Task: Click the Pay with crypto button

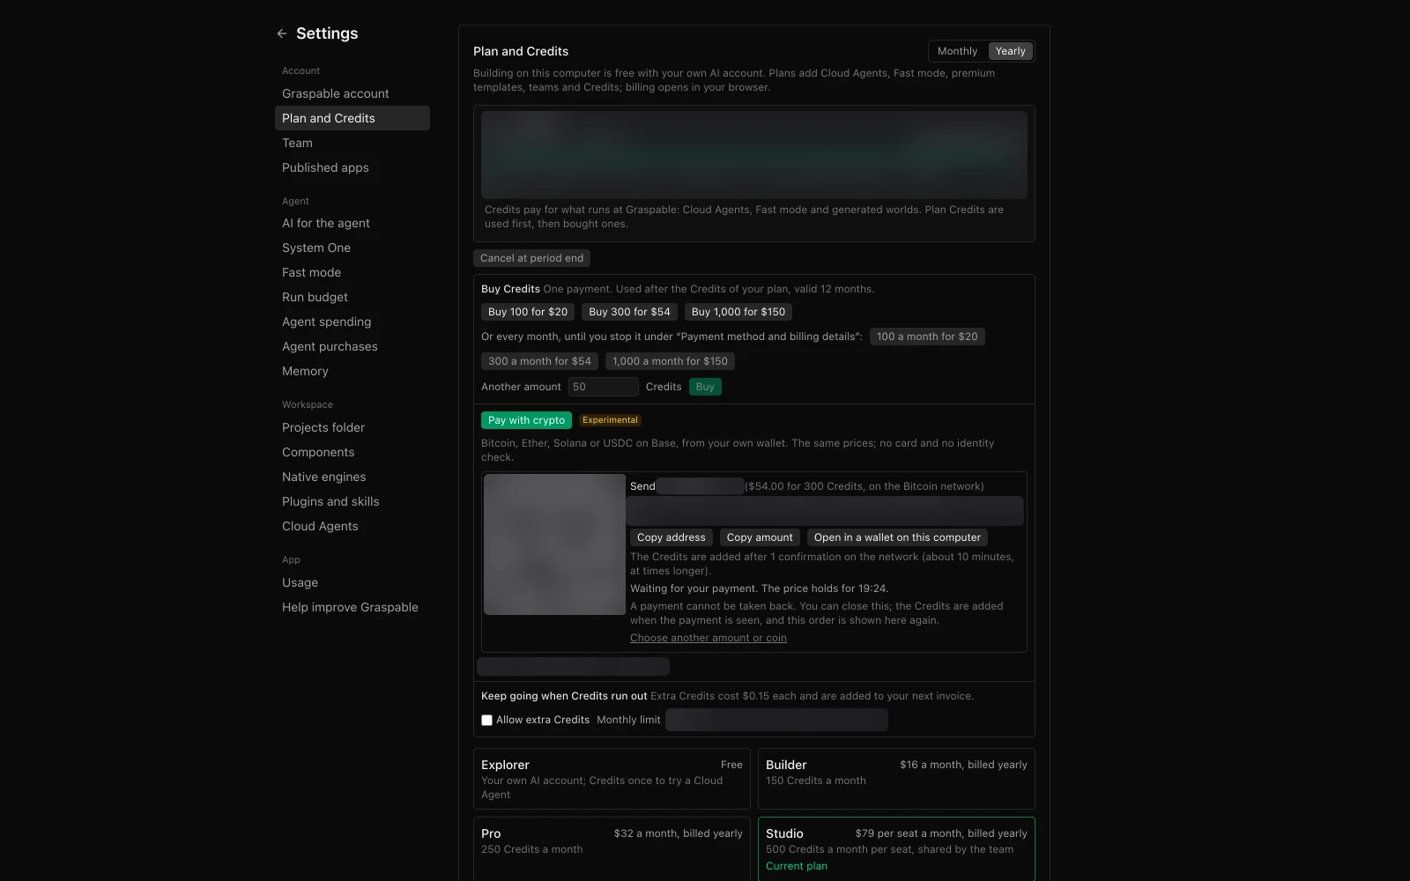Action: click(526, 420)
